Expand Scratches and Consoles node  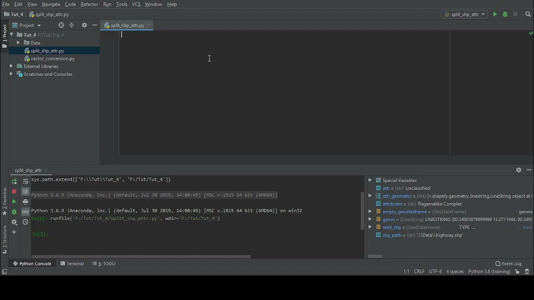(11, 74)
